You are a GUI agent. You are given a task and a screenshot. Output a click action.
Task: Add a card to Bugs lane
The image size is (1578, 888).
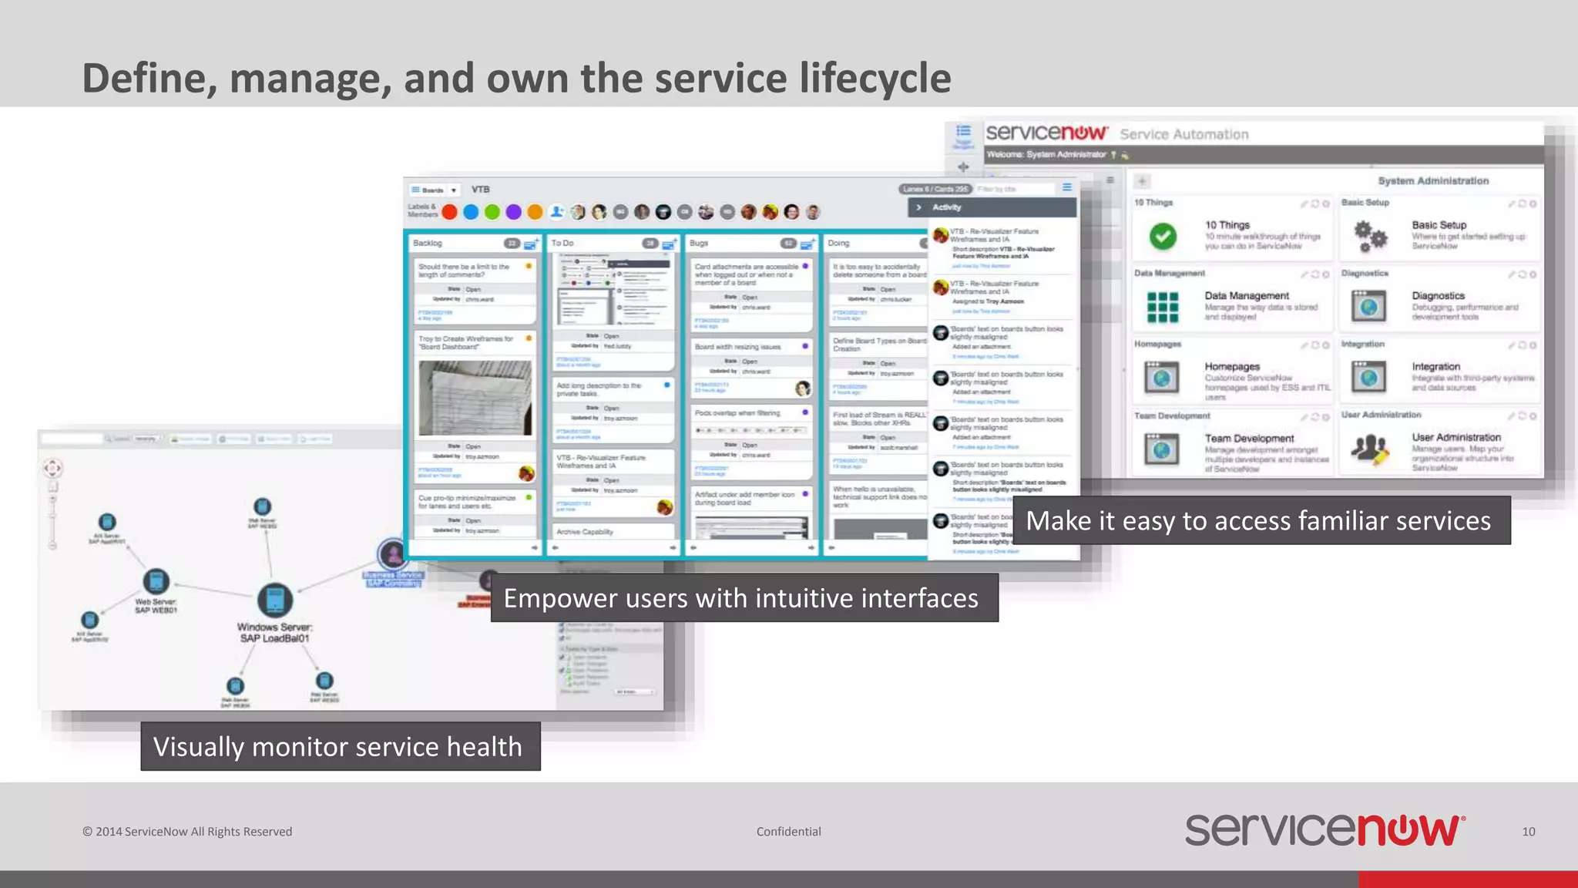click(x=807, y=244)
